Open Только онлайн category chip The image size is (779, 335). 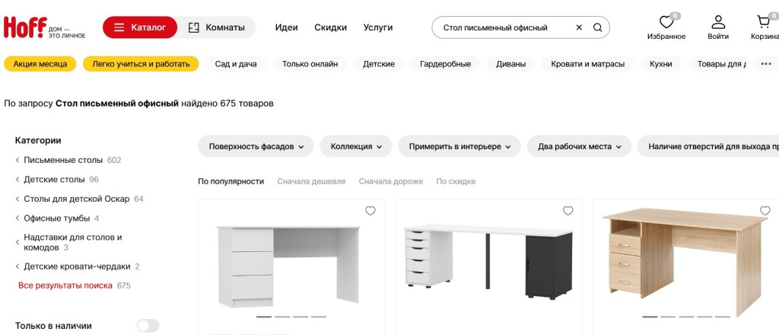310,64
